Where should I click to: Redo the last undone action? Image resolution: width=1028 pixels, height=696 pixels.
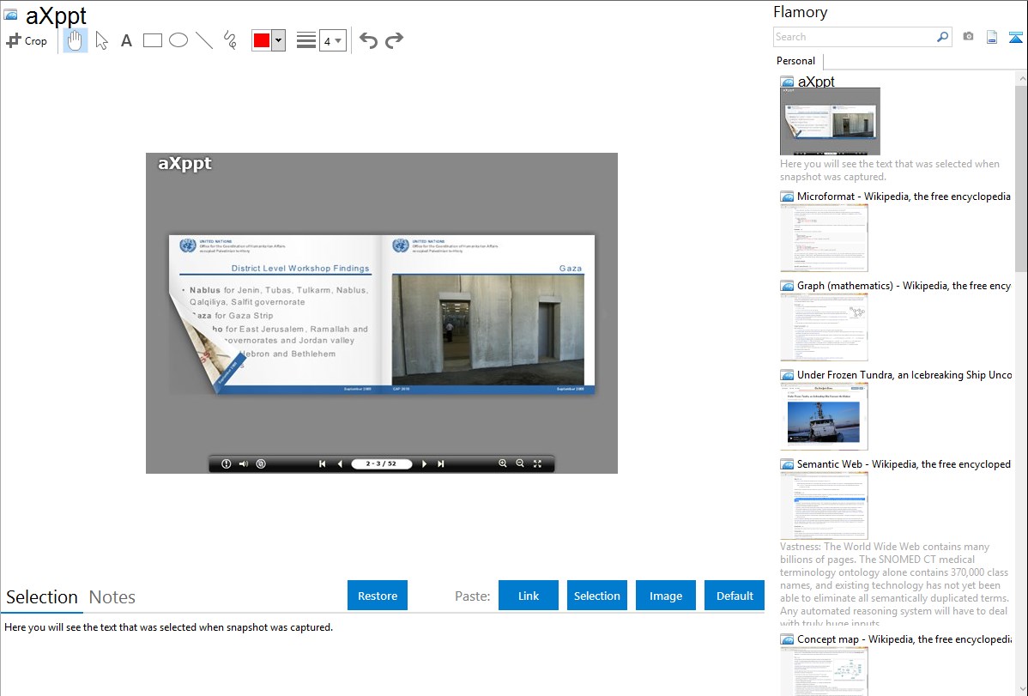point(394,40)
